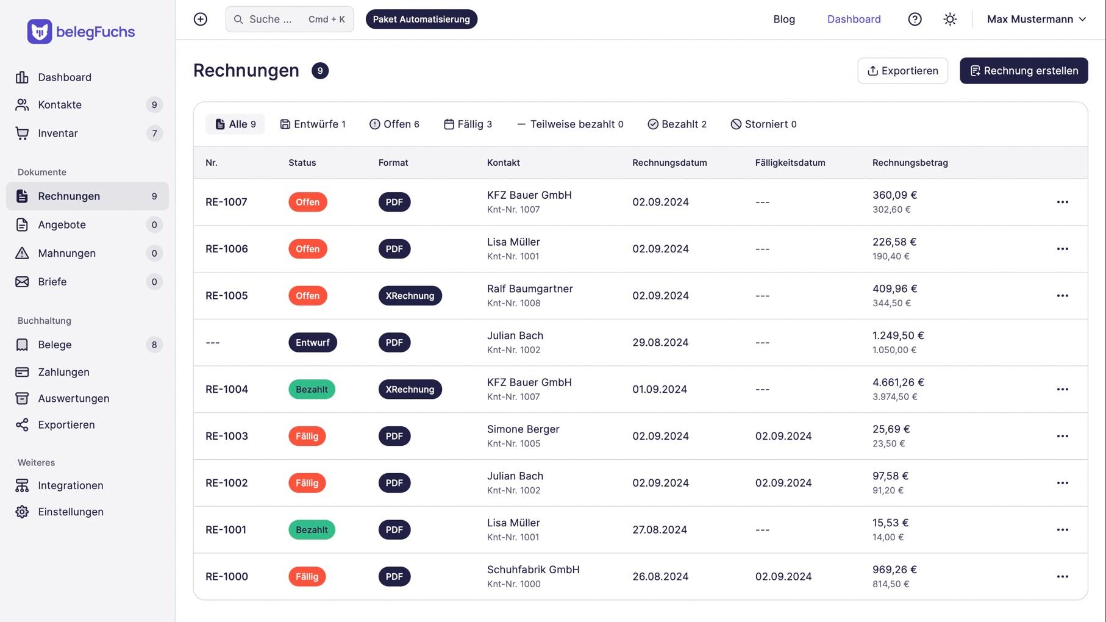
Task: Click the Rechnungsdatum column header
Action: pyautogui.click(x=669, y=163)
